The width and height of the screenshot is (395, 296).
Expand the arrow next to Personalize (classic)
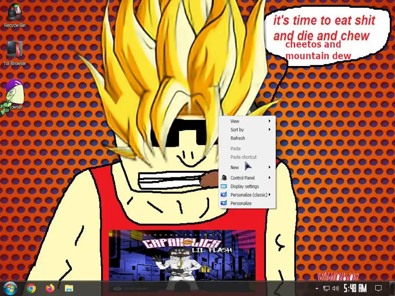pos(270,195)
